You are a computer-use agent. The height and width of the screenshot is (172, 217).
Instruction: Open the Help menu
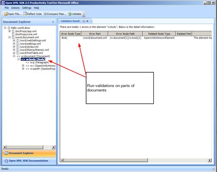point(37,8)
